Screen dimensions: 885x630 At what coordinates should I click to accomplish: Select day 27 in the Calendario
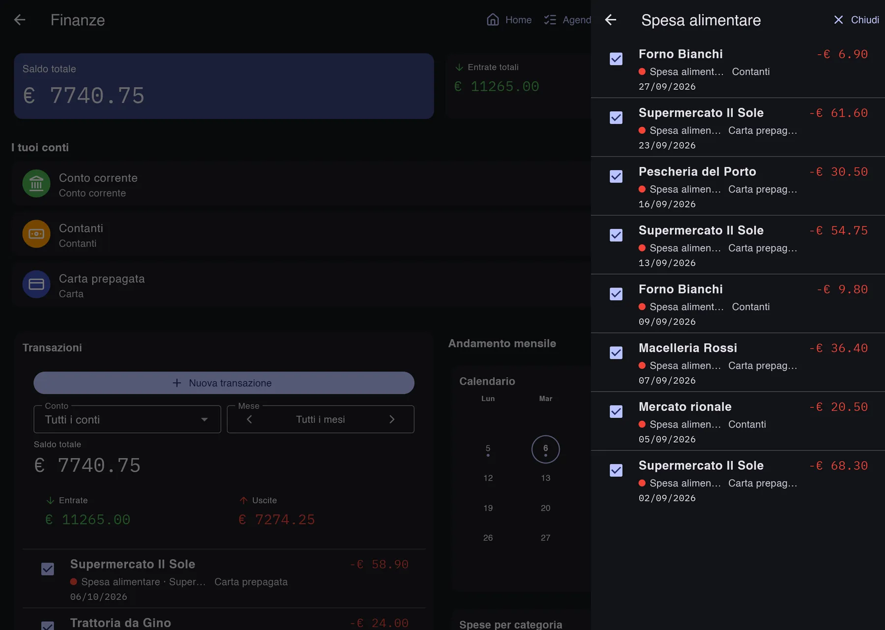click(546, 538)
